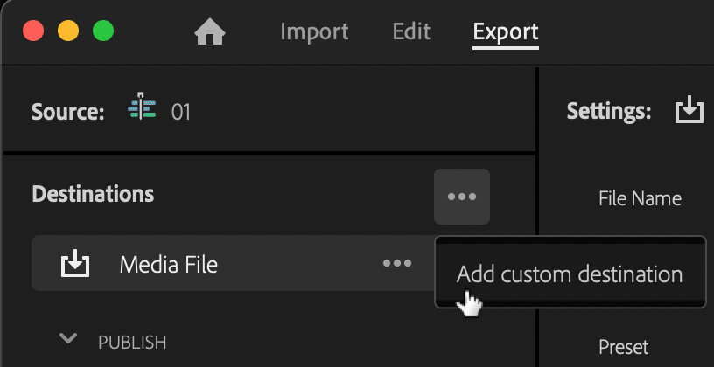Click the Destinations heading
The image size is (714, 367).
point(93,194)
